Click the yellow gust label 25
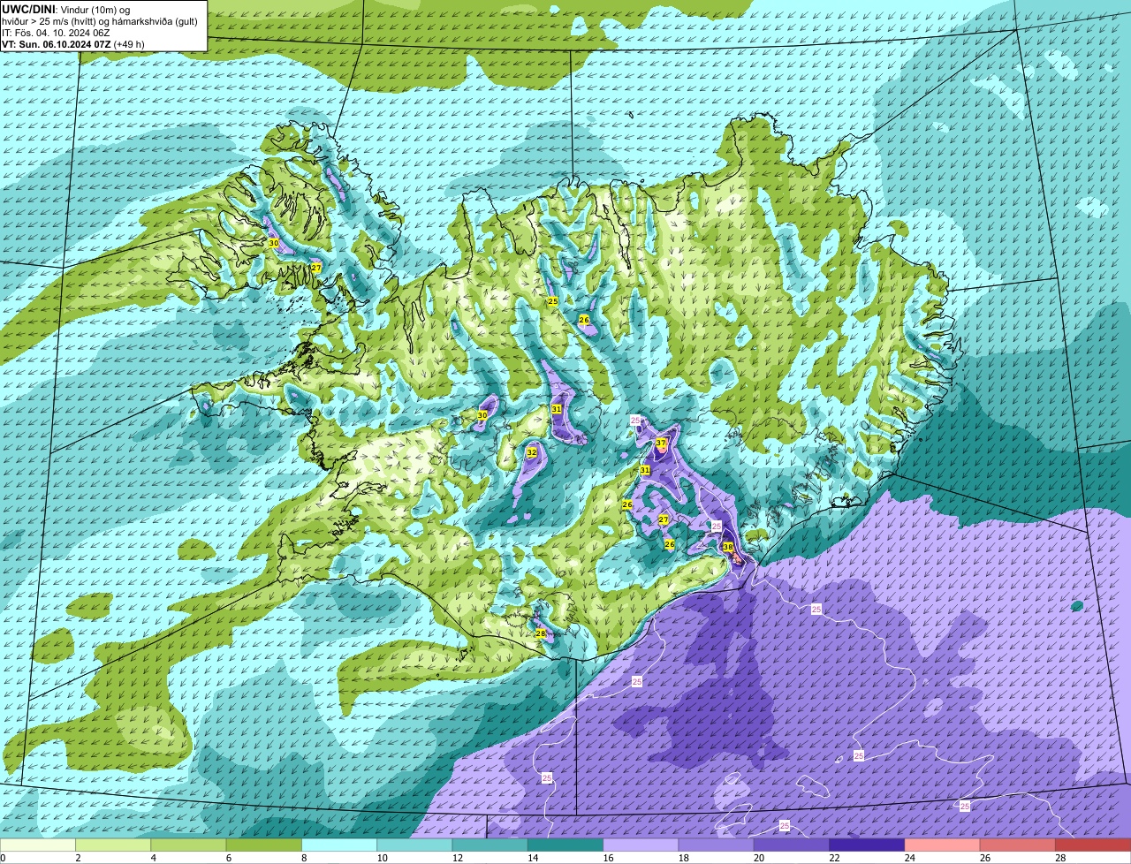 (553, 301)
